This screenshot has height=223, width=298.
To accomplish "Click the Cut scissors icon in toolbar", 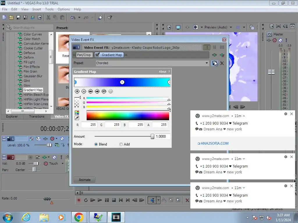I will 48,17.
